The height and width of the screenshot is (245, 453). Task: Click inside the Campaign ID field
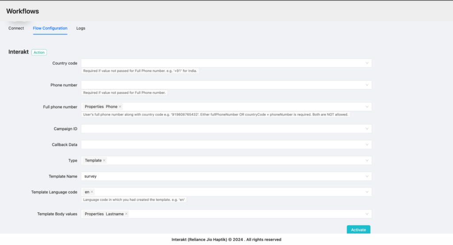226,129
